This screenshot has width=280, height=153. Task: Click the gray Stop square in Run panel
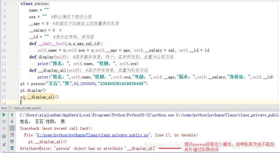click(4, 121)
